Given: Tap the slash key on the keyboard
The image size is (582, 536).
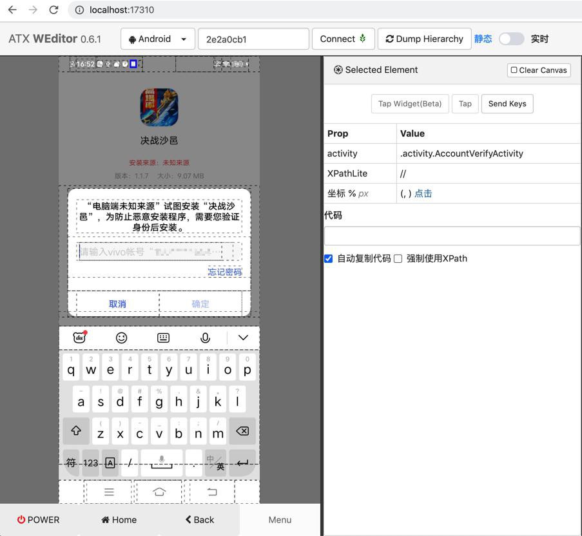Looking at the screenshot, I should (130, 463).
